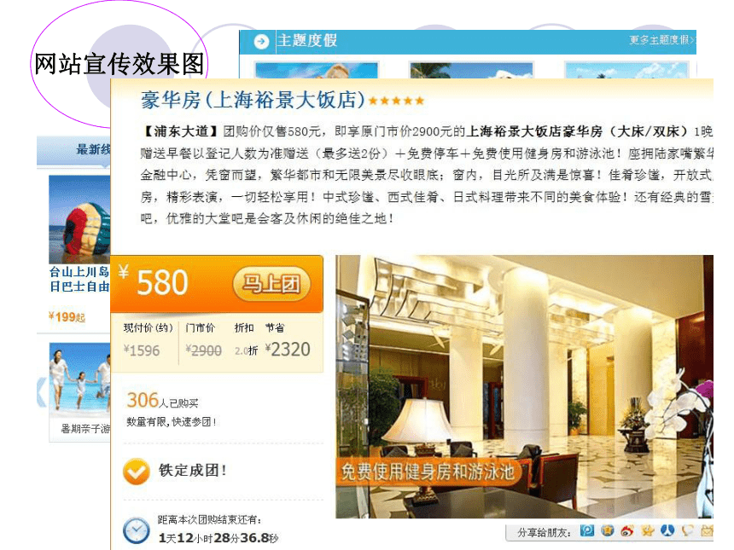Share via the blue Pengyou icon
This screenshot has width=734, height=550.
[x=587, y=530]
